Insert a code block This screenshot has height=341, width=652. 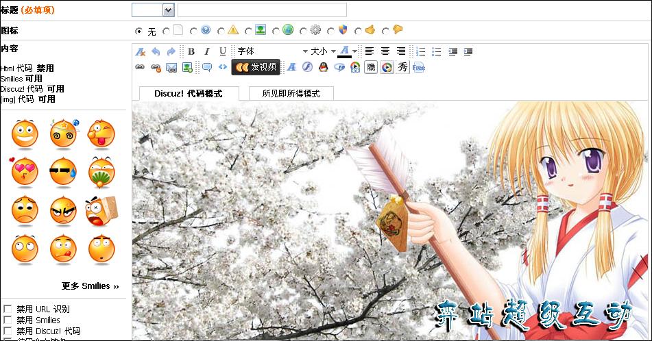pyautogui.click(x=223, y=67)
